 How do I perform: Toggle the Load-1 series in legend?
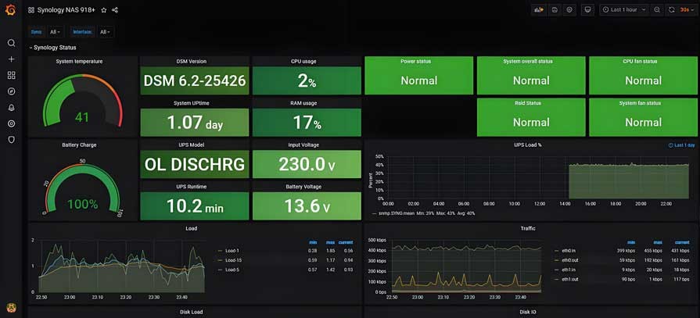click(x=234, y=251)
